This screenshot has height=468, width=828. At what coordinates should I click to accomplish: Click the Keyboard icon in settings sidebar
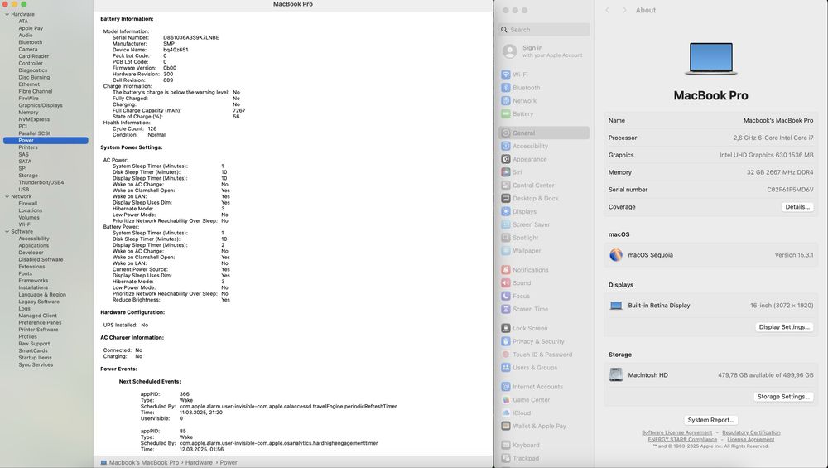tap(506, 446)
